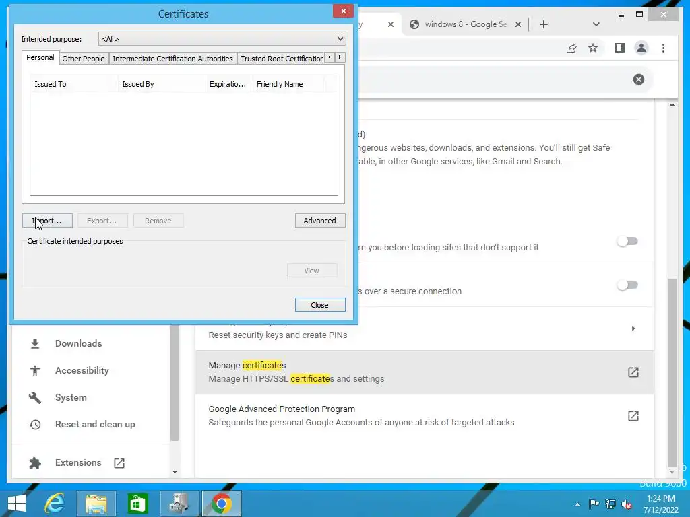The width and height of the screenshot is (690, 517).
Task: Open the Chrome tab search chevron
Action: (596, 24)
